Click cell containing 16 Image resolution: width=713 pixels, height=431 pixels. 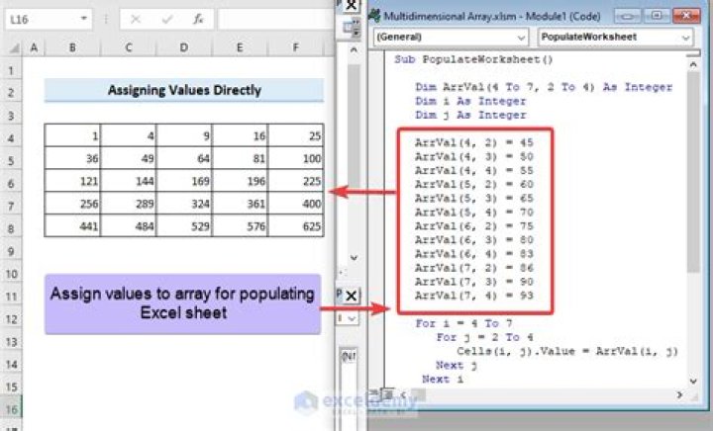click(x=241, y=135)
